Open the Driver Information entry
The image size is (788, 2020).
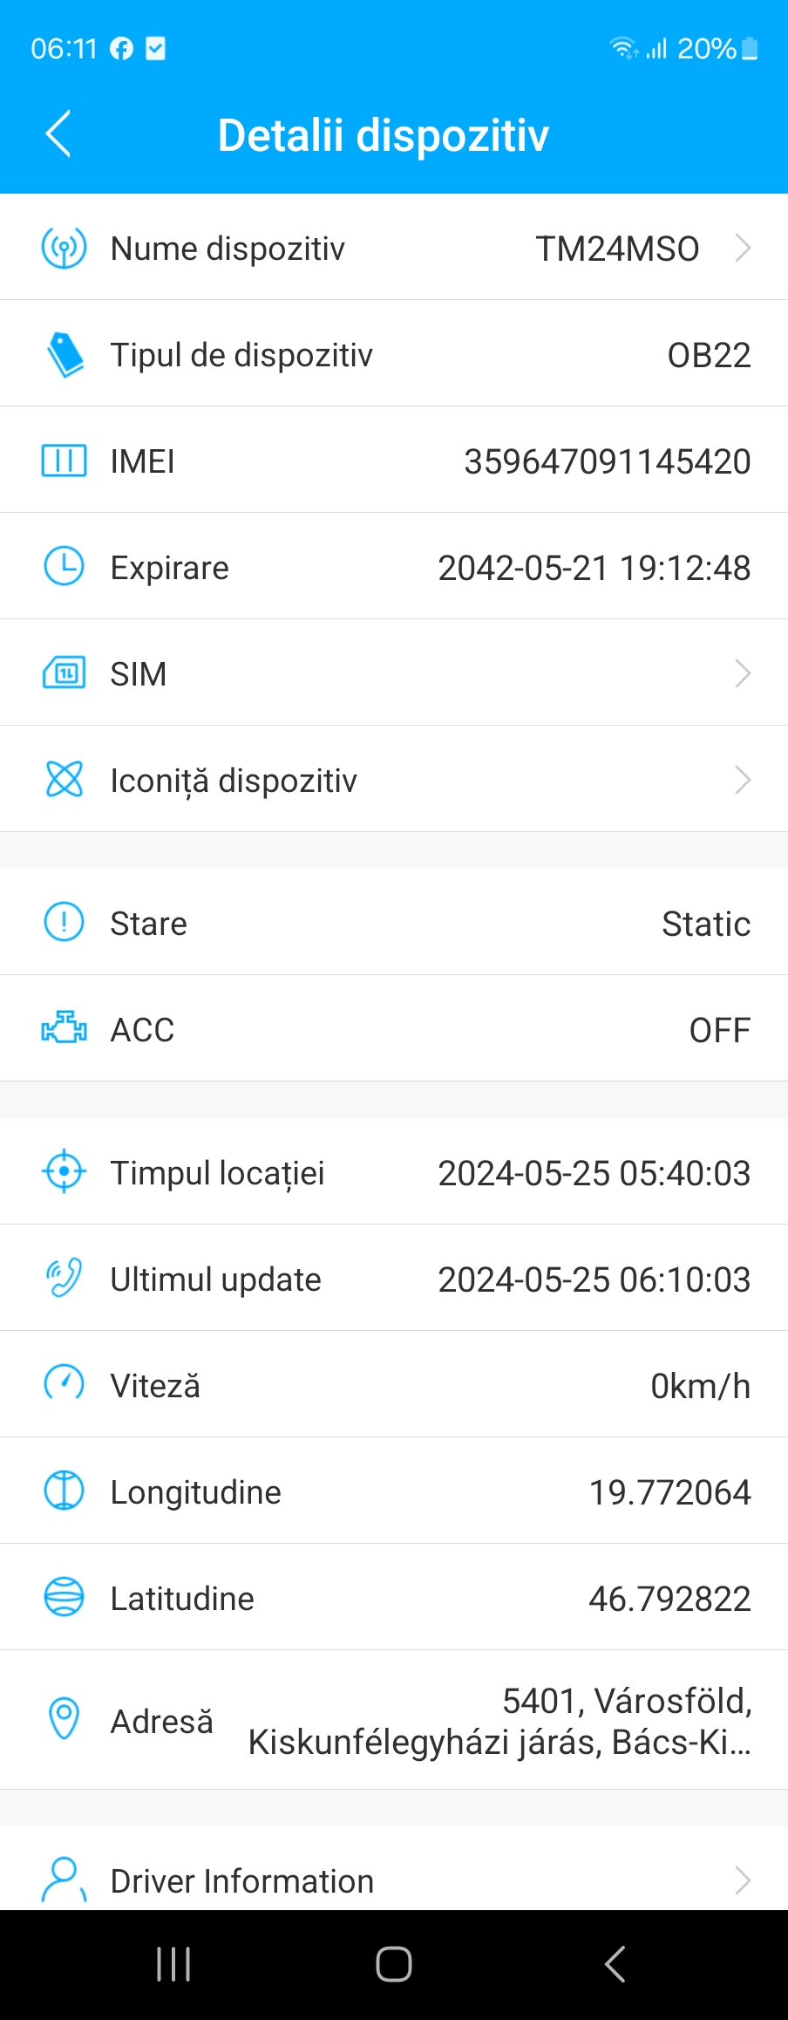pos(242,1881)
